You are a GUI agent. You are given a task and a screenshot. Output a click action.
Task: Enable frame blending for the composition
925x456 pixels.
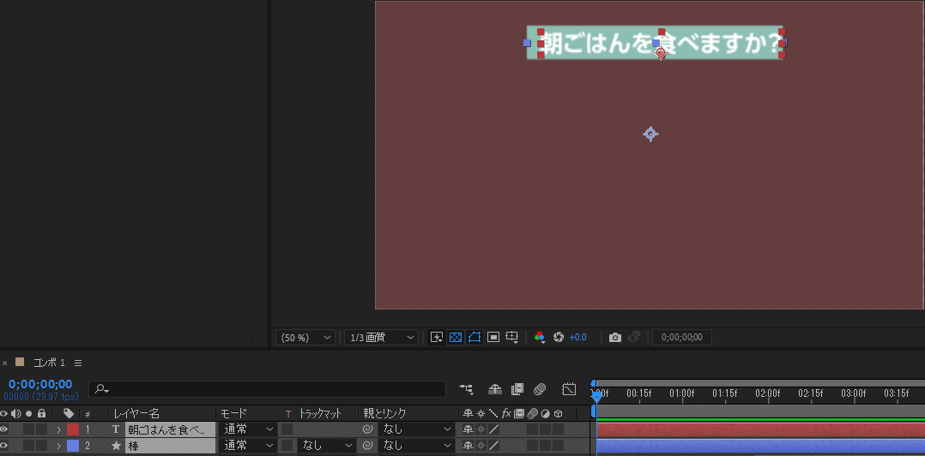[x=517, y=389]
